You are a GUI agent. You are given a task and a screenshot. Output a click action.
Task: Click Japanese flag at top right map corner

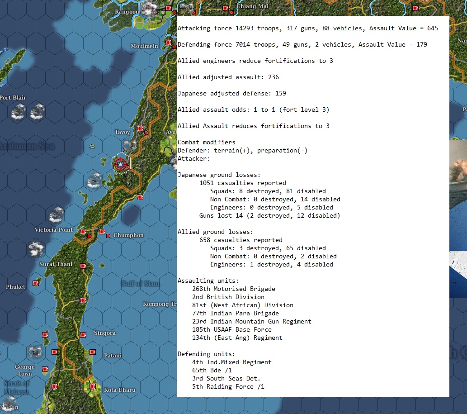[415, 8]
